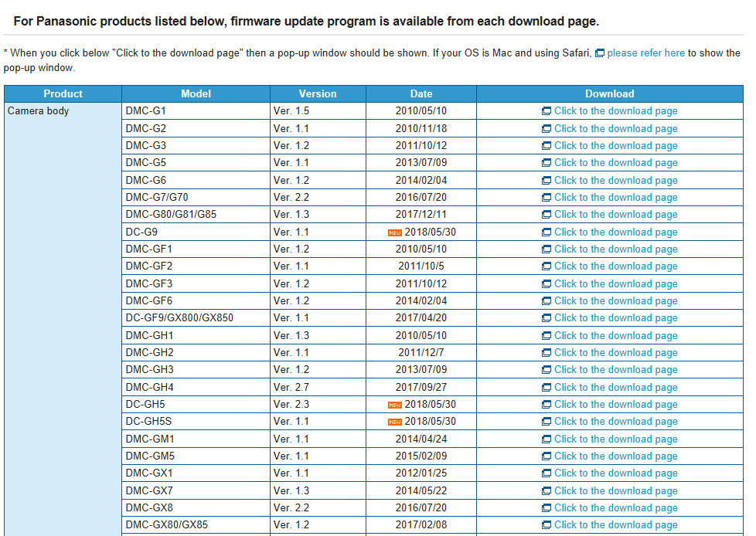Image resolution: width=756 pixels, height=536 pixels.
Task: Click the NEW badge in the DC-GH5 row
Action: (395, 405)
